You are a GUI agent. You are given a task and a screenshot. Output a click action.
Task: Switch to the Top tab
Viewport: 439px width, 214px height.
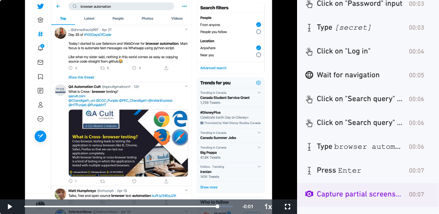(63, 18)
